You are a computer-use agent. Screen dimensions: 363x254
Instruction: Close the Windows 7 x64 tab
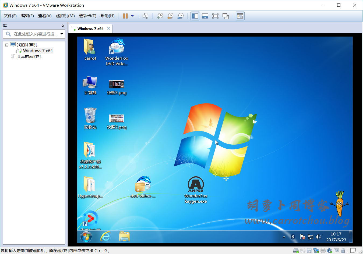108,28
